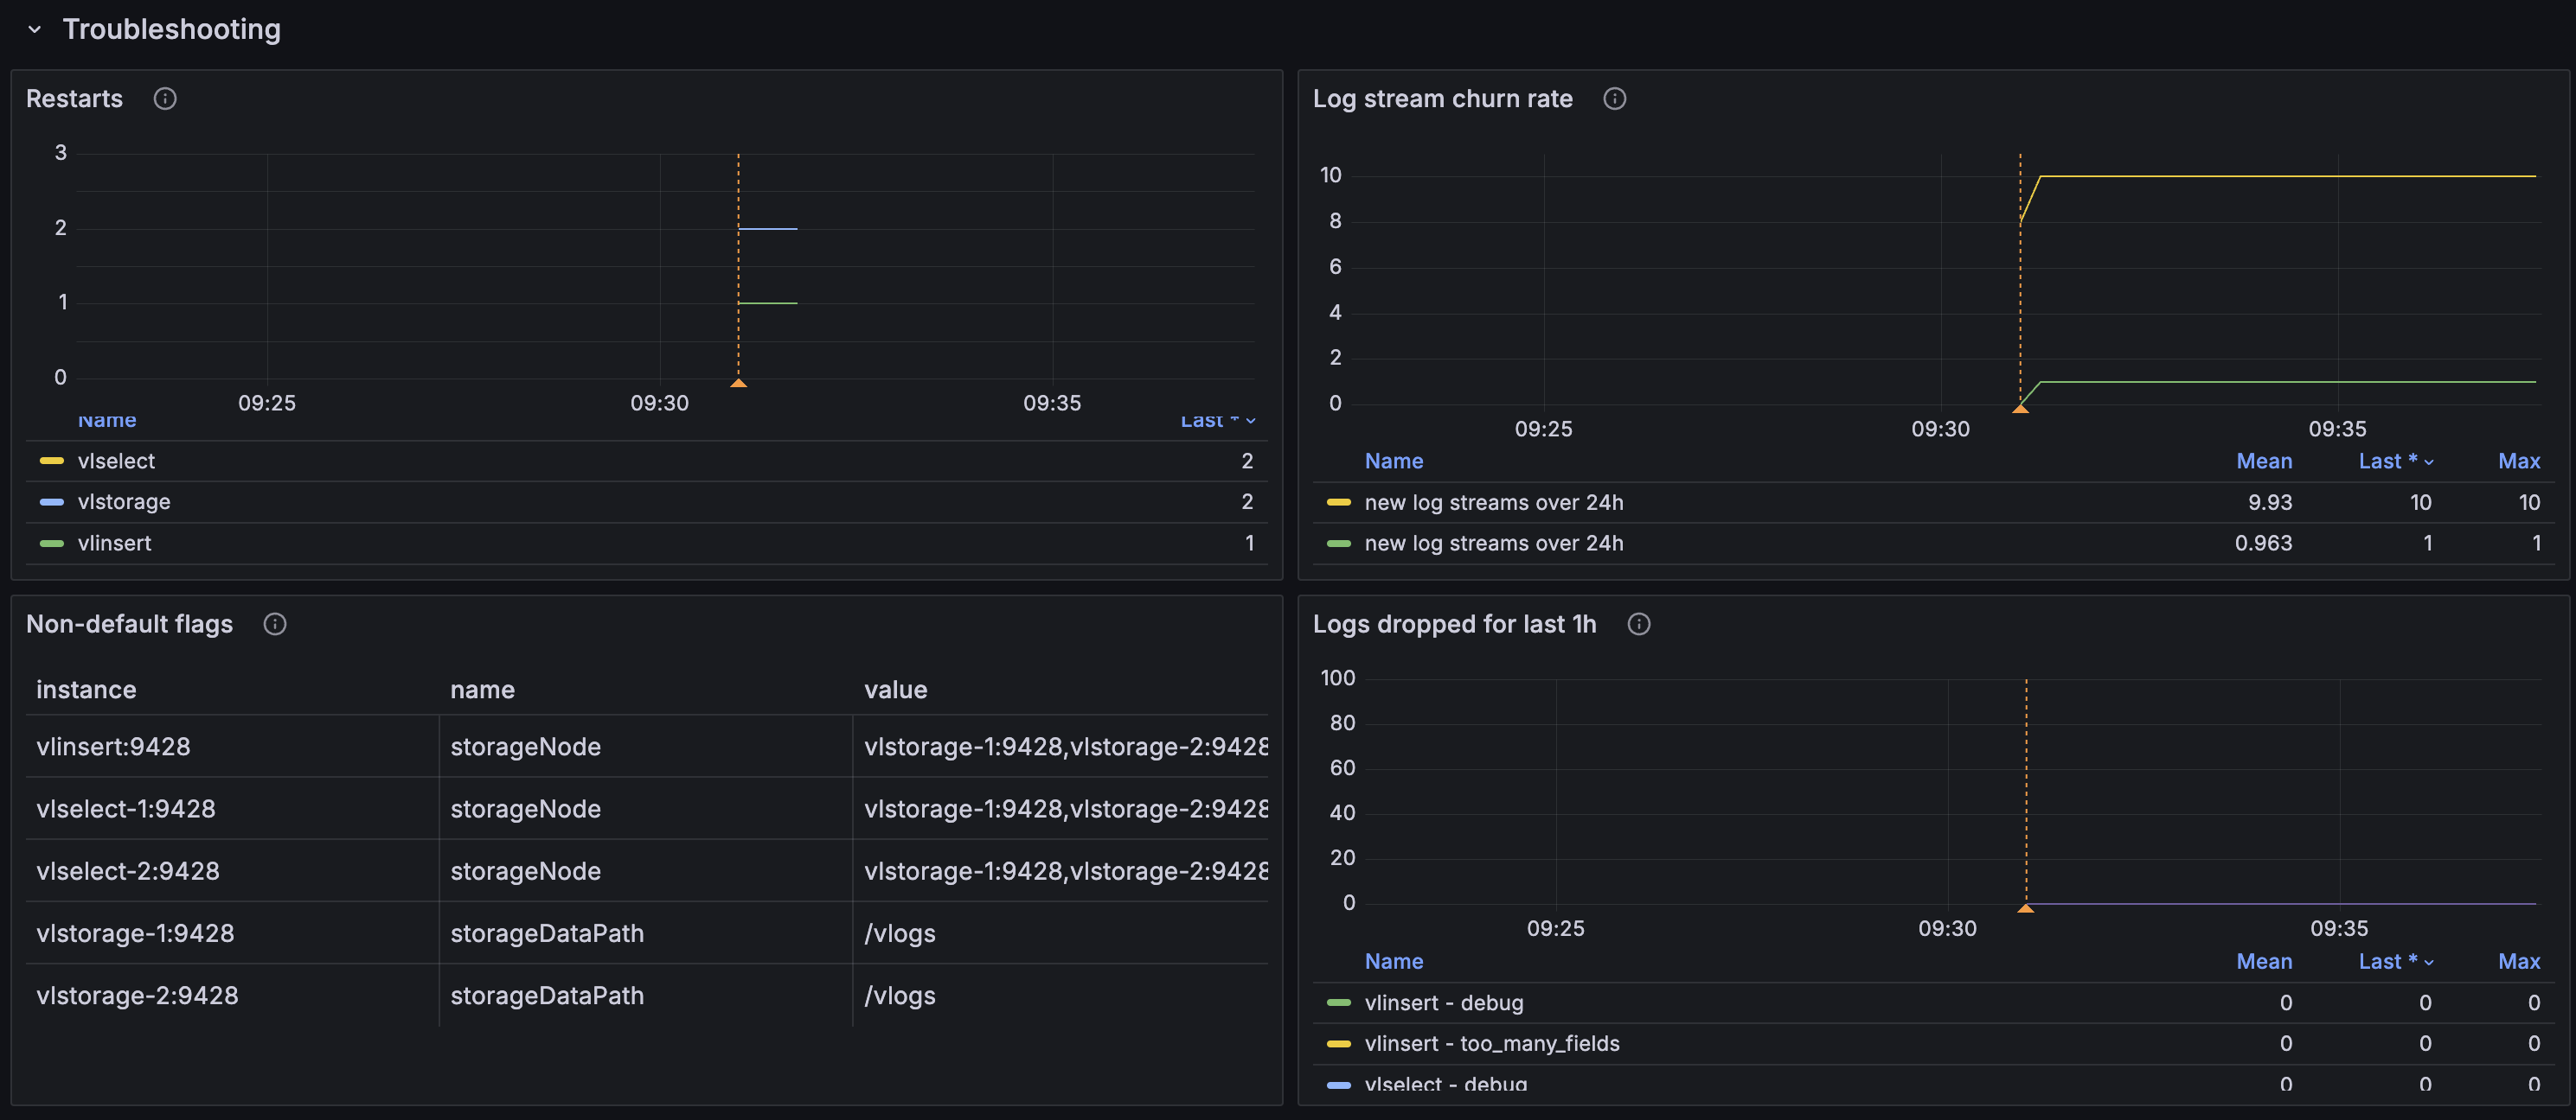Screen dimensions: 2576x1120
Task: Click the Non-default flags info icon
Action: [275, 623]
